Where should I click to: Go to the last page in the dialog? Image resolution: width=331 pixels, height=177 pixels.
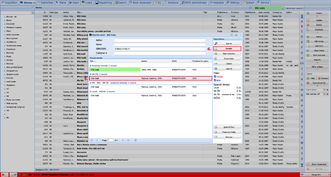pyautogui.click(x=128, y=140)
